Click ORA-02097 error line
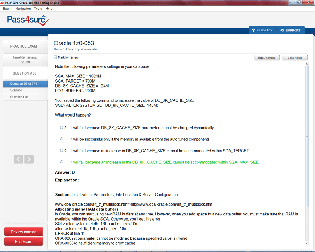Image resolution: width=315 pixels, height=252 pixels. [121, 238]
